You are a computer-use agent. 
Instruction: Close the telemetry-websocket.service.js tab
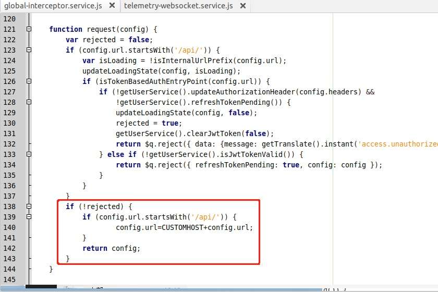243,6
